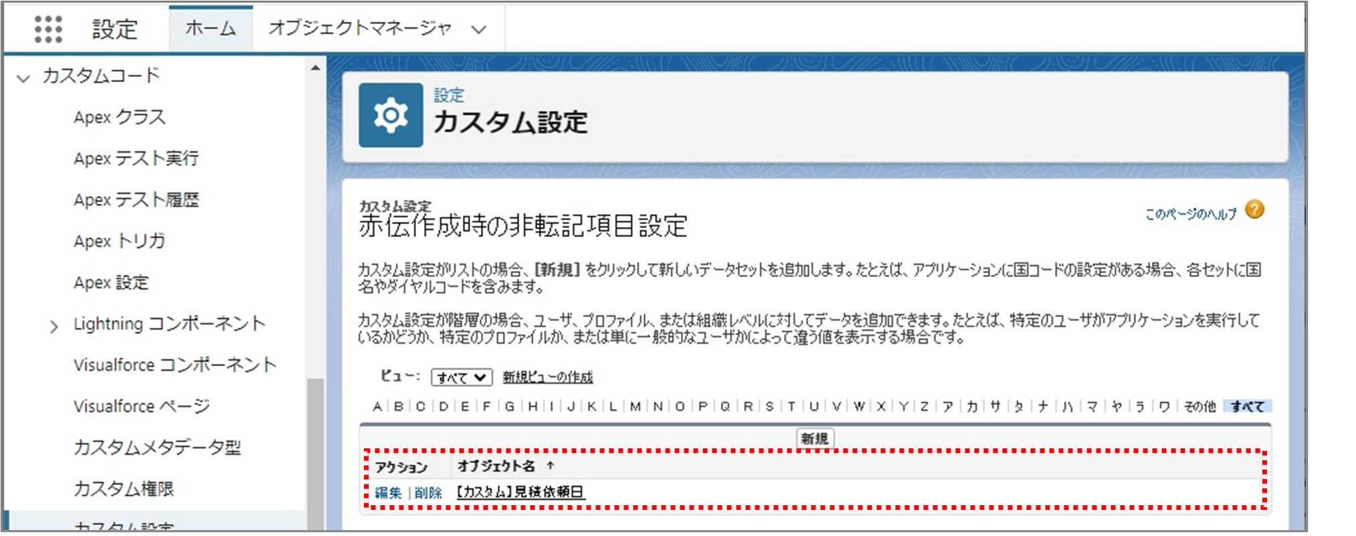Viewport: 1356px width, 536px height.
Task: Filter list by letter P
Action: point(702,406)
